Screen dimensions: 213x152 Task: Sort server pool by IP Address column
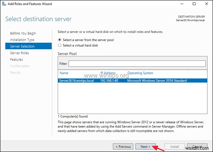[x=108, y=73]
